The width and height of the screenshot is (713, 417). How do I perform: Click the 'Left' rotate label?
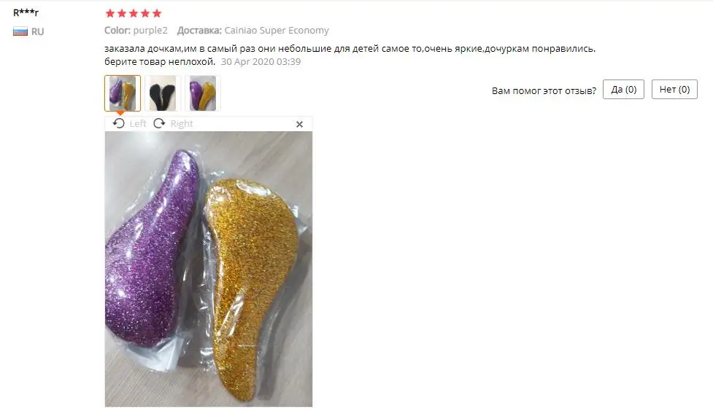138,123
